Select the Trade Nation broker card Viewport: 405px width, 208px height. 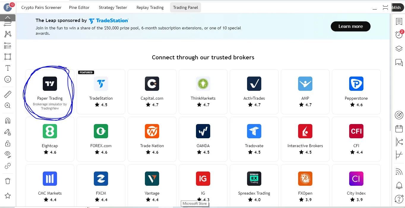point(152,139)
